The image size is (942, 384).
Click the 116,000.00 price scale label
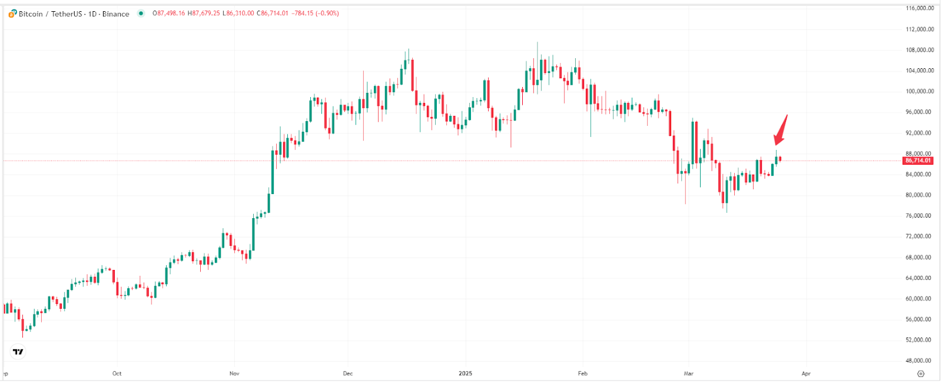[919, 8]
